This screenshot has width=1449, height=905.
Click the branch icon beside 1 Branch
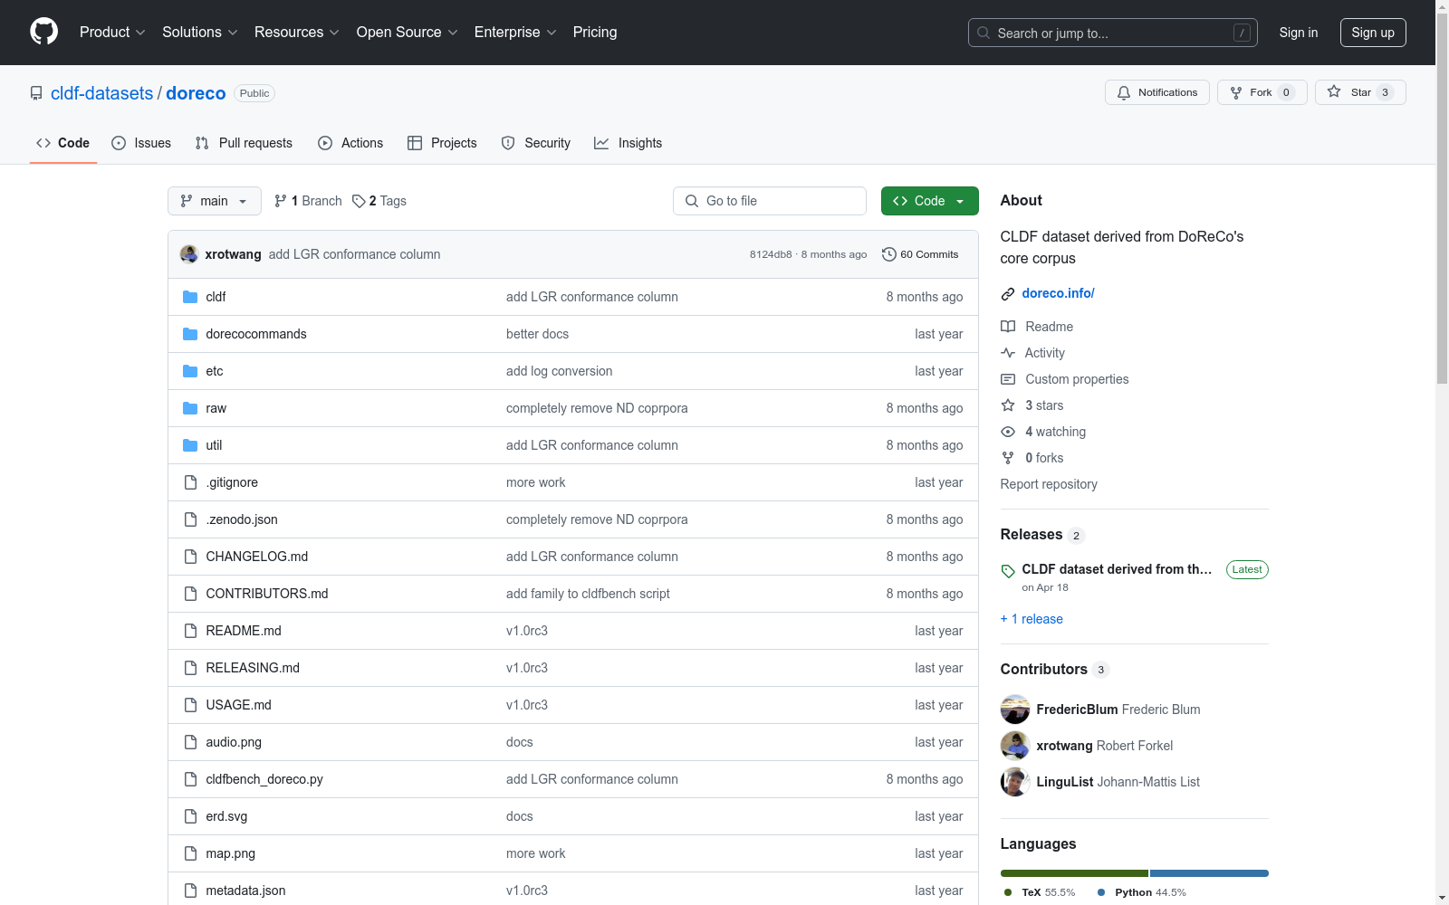(281, 201)
